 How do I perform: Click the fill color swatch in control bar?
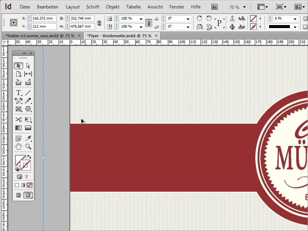coord(253,18)
